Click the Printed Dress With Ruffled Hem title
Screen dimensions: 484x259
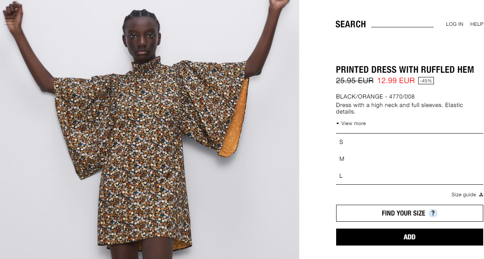coord(405,70)
